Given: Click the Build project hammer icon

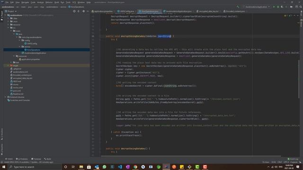Looking at the screenshot, I should 238,7.
